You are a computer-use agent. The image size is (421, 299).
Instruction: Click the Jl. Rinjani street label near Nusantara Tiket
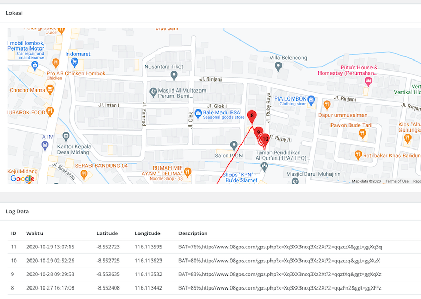point(210,79)
